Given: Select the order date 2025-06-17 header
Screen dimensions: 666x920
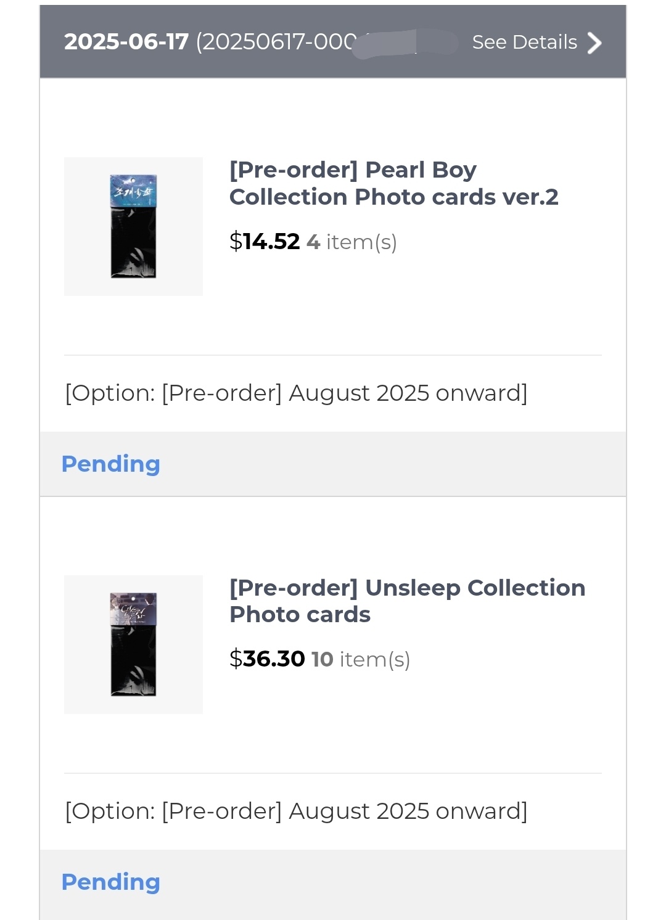Looking at the screenshot, I should pyautogui.click(x=126, y=42).
